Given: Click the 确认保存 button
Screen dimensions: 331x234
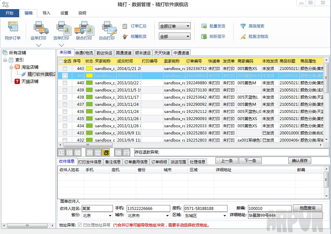Looking at the screenshot, I should (299, 161).
